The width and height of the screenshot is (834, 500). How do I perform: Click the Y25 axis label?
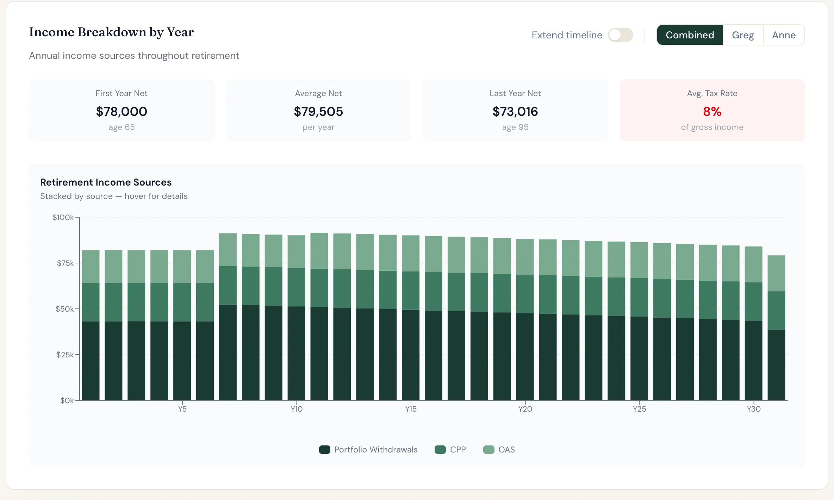[x=640, y=409]
